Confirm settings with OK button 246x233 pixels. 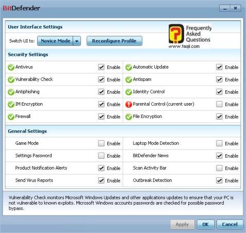click(x=205, y=224)
